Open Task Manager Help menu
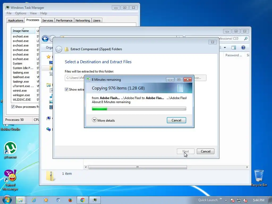This screenshot has height=204, width=272. [x=44, y=13]
